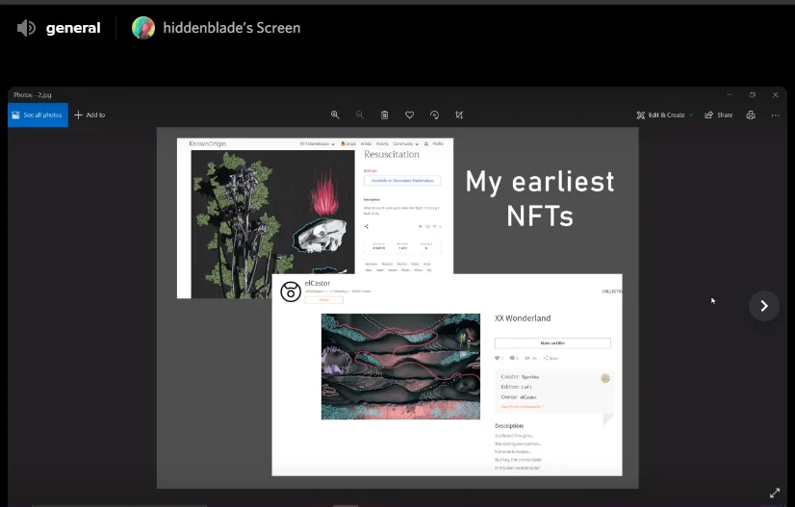
Task: Click the orange Follow button under elCastor
Action: coord(324,299)
